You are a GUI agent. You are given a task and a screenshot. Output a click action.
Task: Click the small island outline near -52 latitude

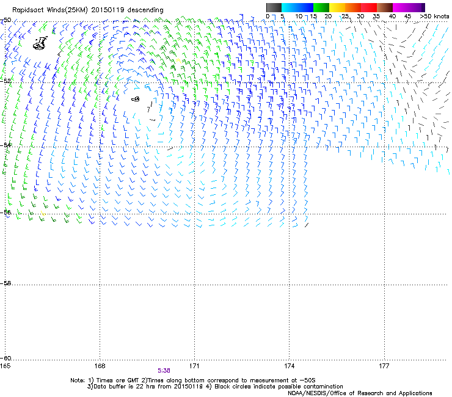(136, 99)
